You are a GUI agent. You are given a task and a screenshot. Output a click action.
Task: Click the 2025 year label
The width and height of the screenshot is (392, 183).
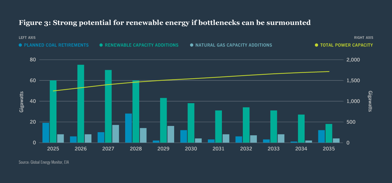[x=53, y=149]
